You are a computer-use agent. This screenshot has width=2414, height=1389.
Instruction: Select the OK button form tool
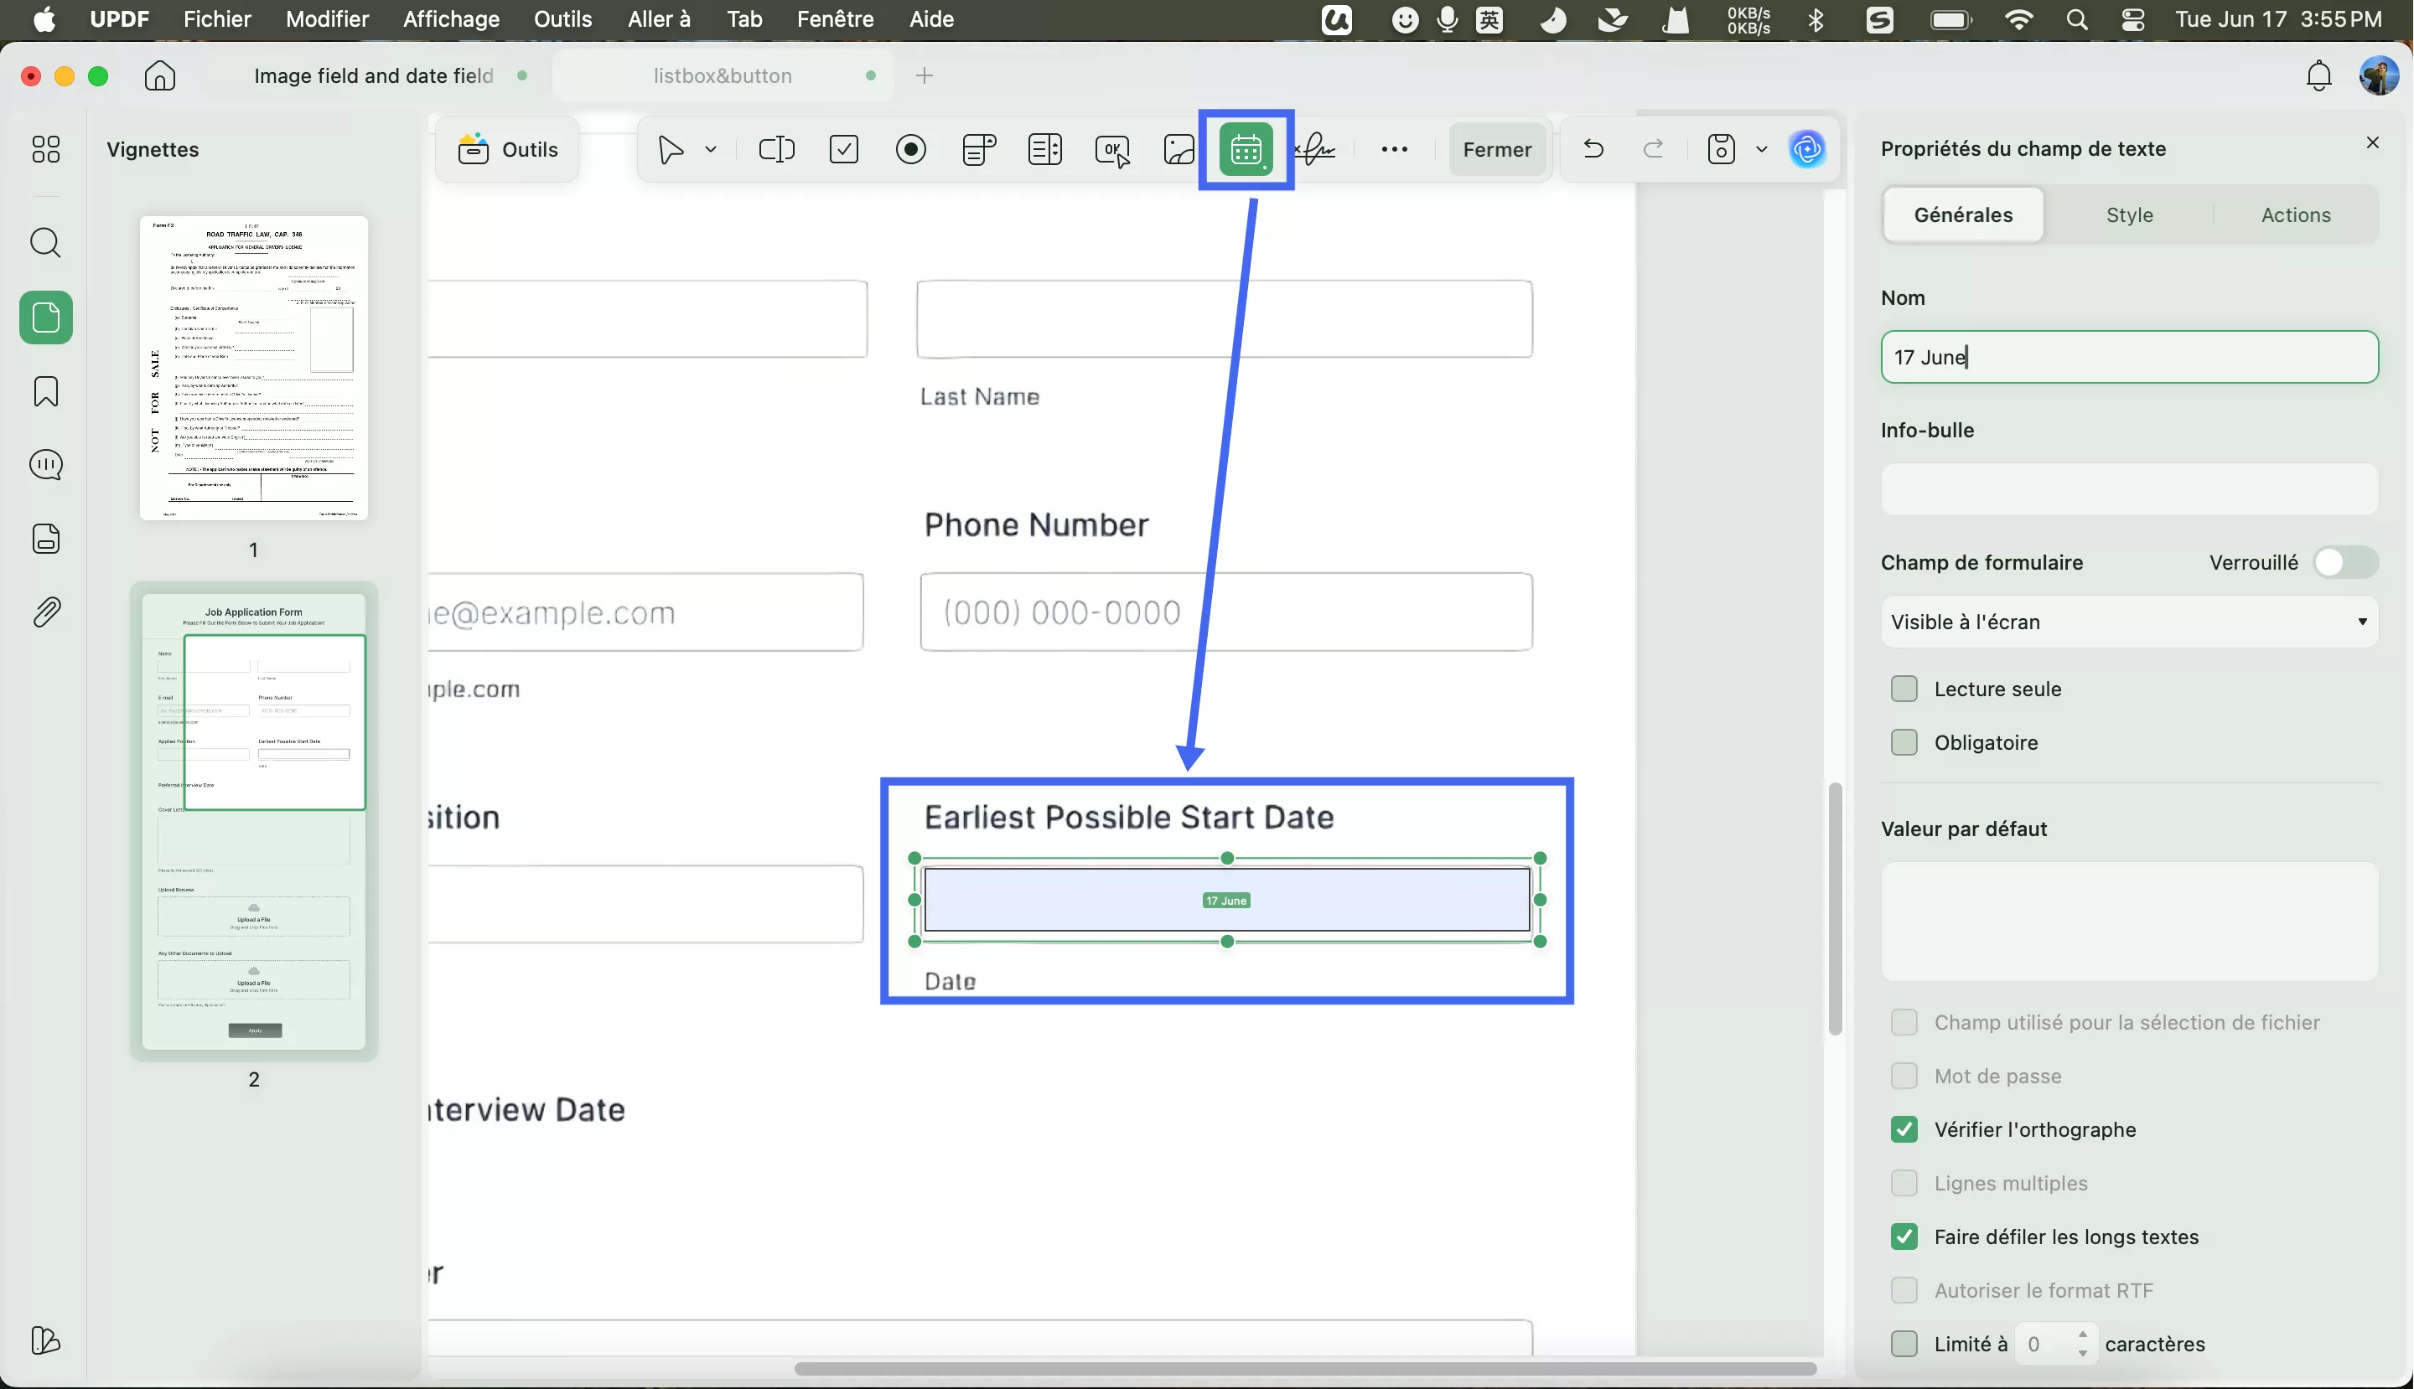[1113, 151]
